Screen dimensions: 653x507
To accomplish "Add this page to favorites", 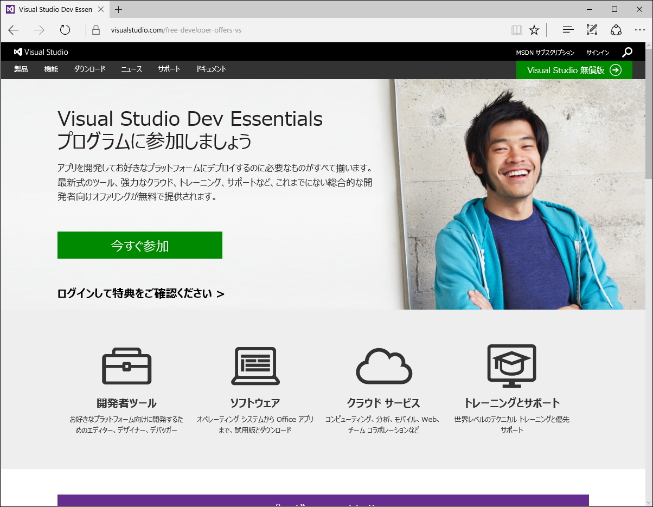I will 535,30.
